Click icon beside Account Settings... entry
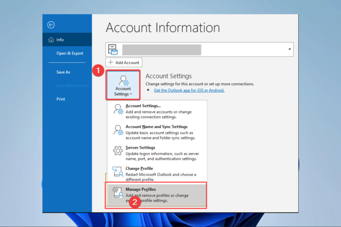Image resolution: width=341 pixels, height=227 pixels. (x=118, y=109)
